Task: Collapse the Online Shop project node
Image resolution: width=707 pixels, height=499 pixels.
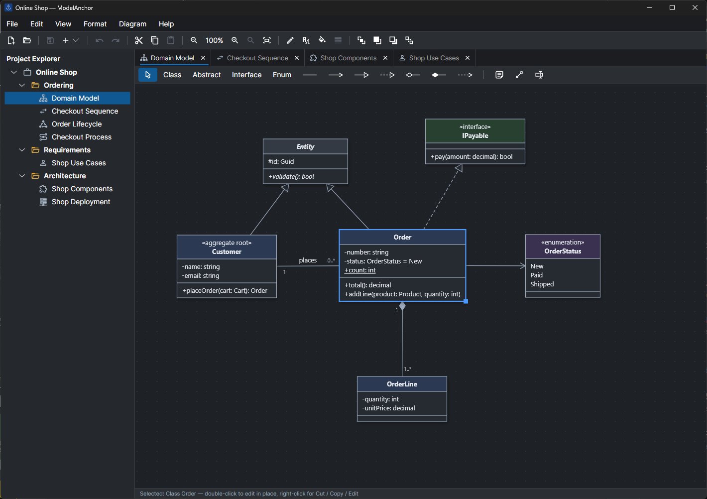Action: point(14,72)
